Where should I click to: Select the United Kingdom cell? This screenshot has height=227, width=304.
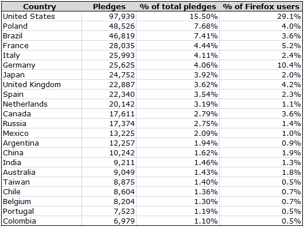[42, 84]
